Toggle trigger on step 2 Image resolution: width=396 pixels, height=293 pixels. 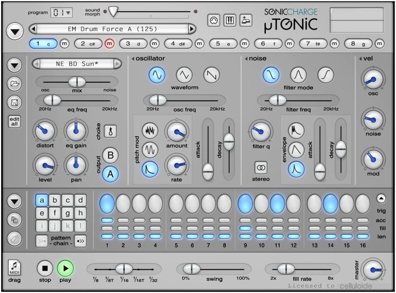[123, 204]
